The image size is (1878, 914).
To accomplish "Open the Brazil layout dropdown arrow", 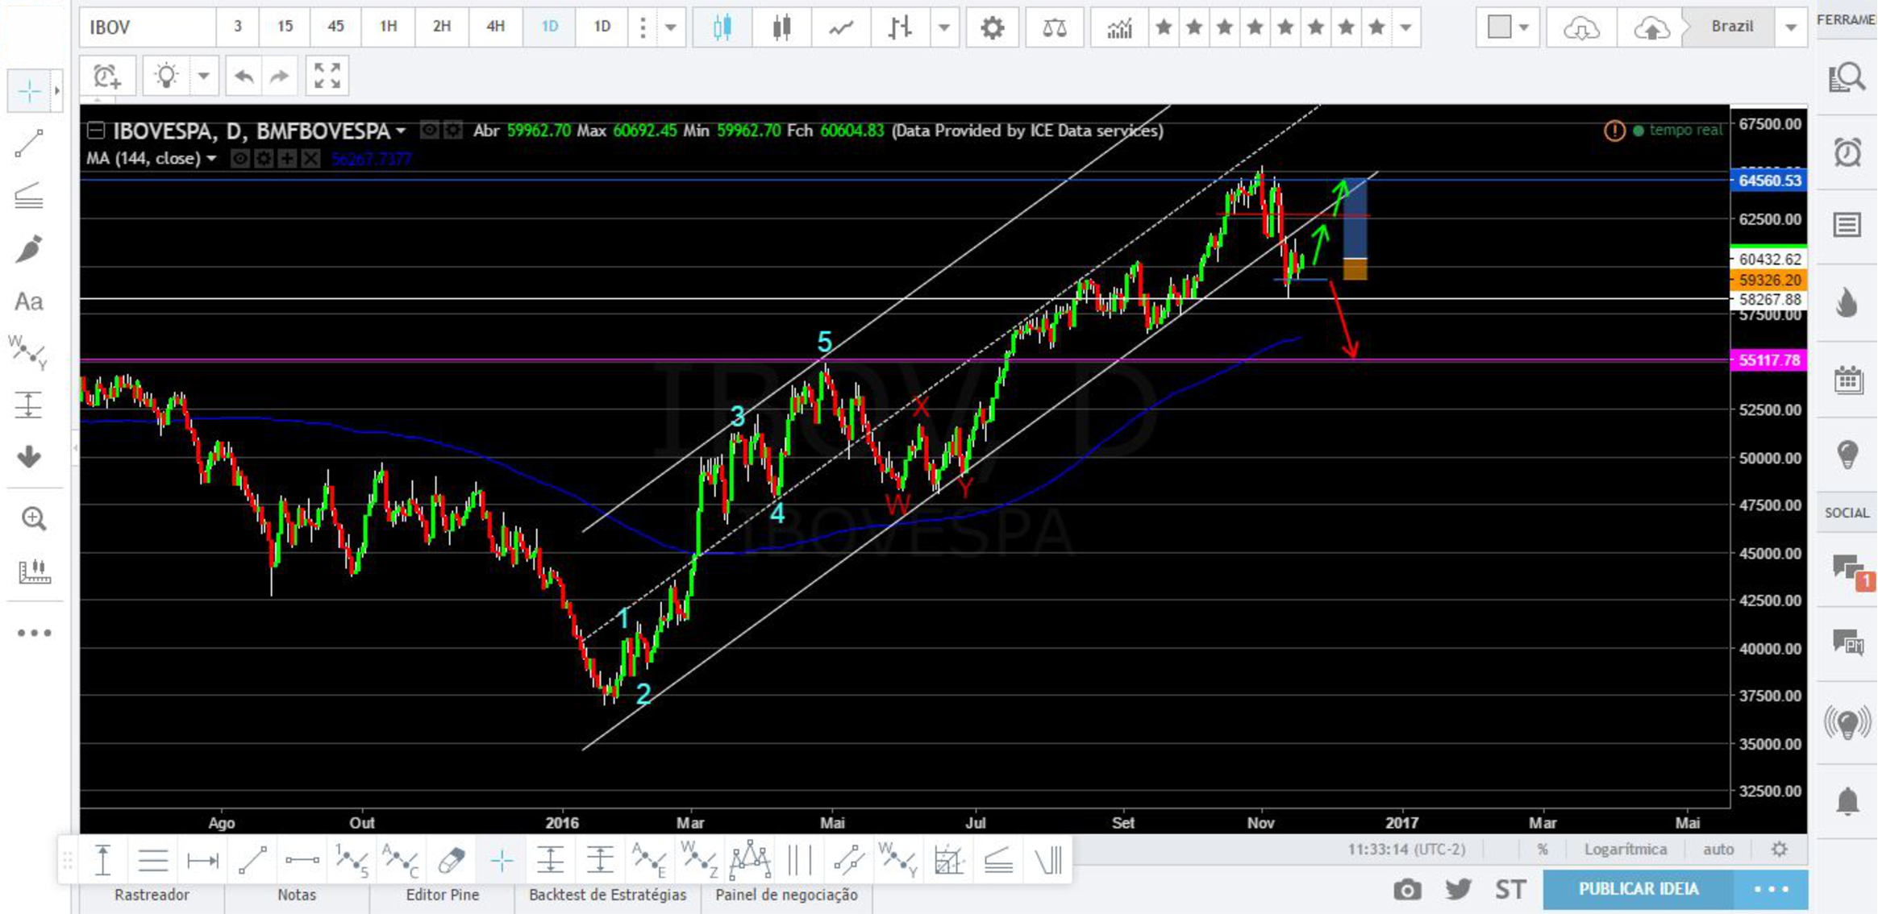I will pyautogui.click(x=1791, y=27).
